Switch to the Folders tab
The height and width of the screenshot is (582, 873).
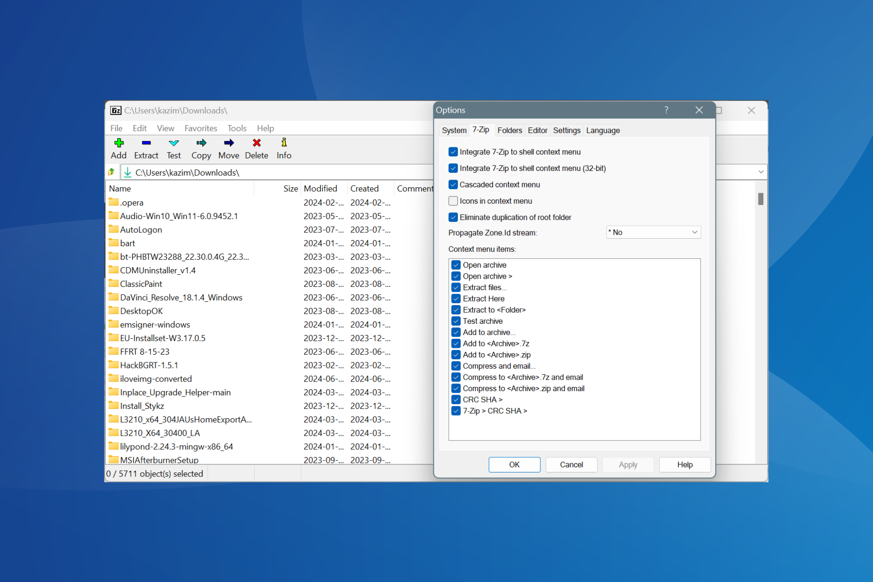[x=509, y=130]
